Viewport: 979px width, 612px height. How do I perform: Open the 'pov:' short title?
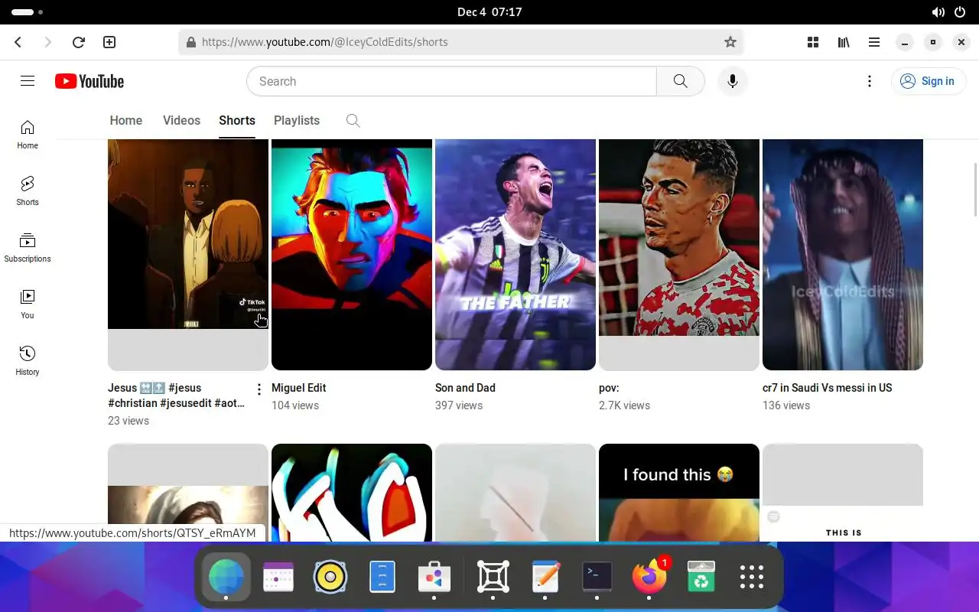point(609,388)
